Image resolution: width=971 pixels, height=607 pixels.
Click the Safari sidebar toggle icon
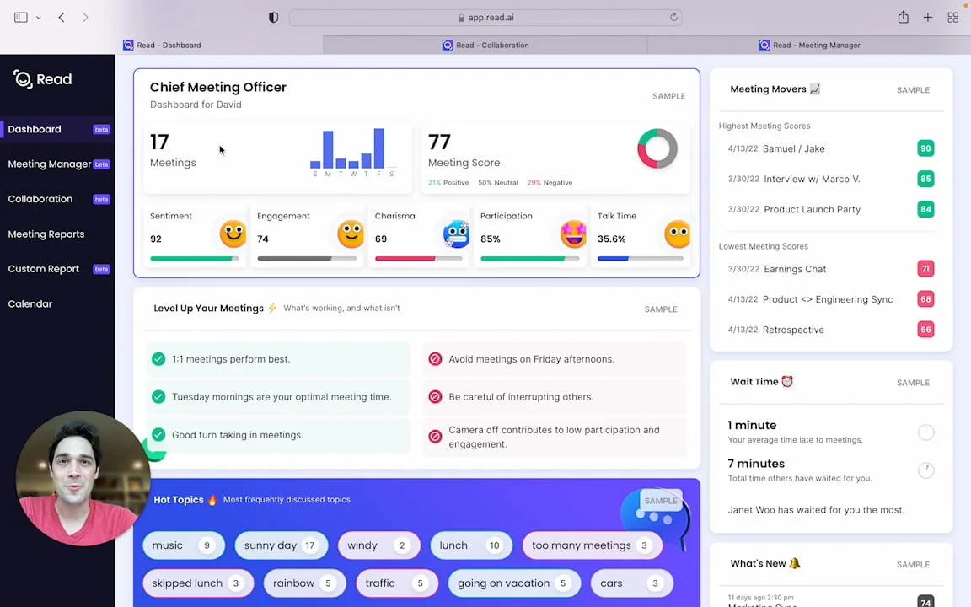(x=21, y=17)
